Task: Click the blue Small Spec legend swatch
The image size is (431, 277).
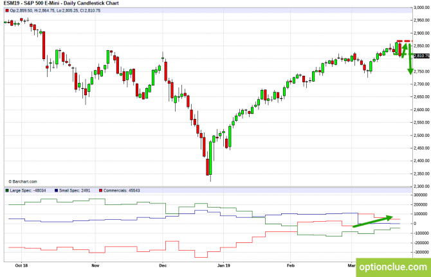Action: coord(57,190)
